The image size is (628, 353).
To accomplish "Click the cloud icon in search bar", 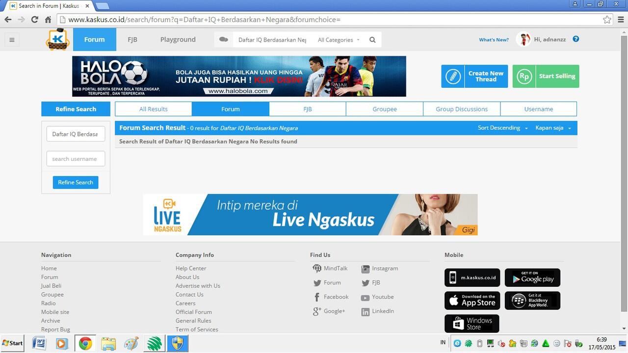I will 224,40.
